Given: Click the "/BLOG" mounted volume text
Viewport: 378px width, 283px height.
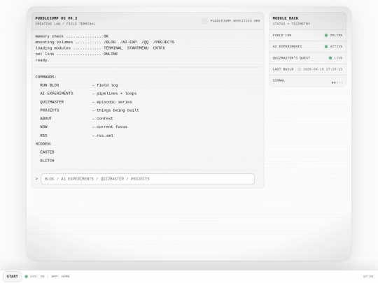Looking at the screenshot, I should (x=109, y=42).
